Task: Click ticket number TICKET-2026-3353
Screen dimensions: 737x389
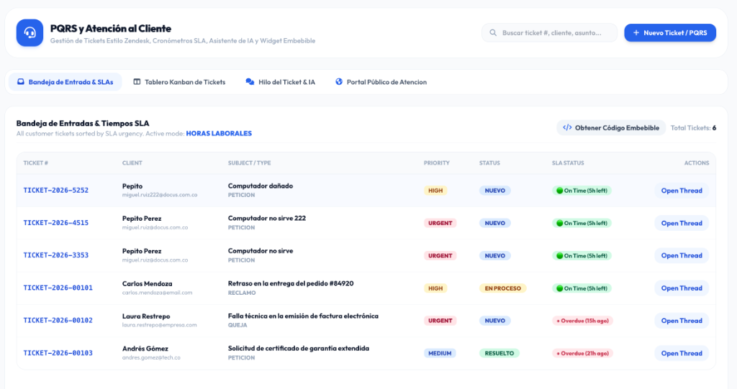Action: [56, 255]
